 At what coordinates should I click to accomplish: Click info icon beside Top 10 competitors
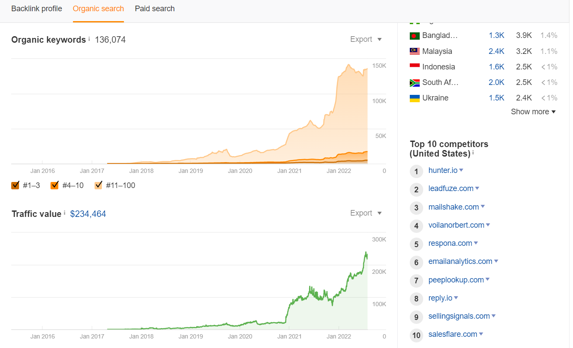tap(473, 153)
